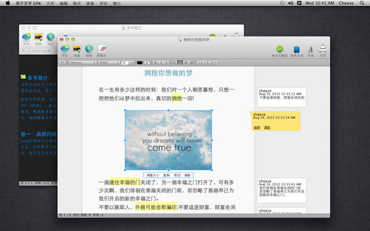This screenshot has height=231, width=370.
Task: Click 调整大小 resize option below image
Action: 153,175
